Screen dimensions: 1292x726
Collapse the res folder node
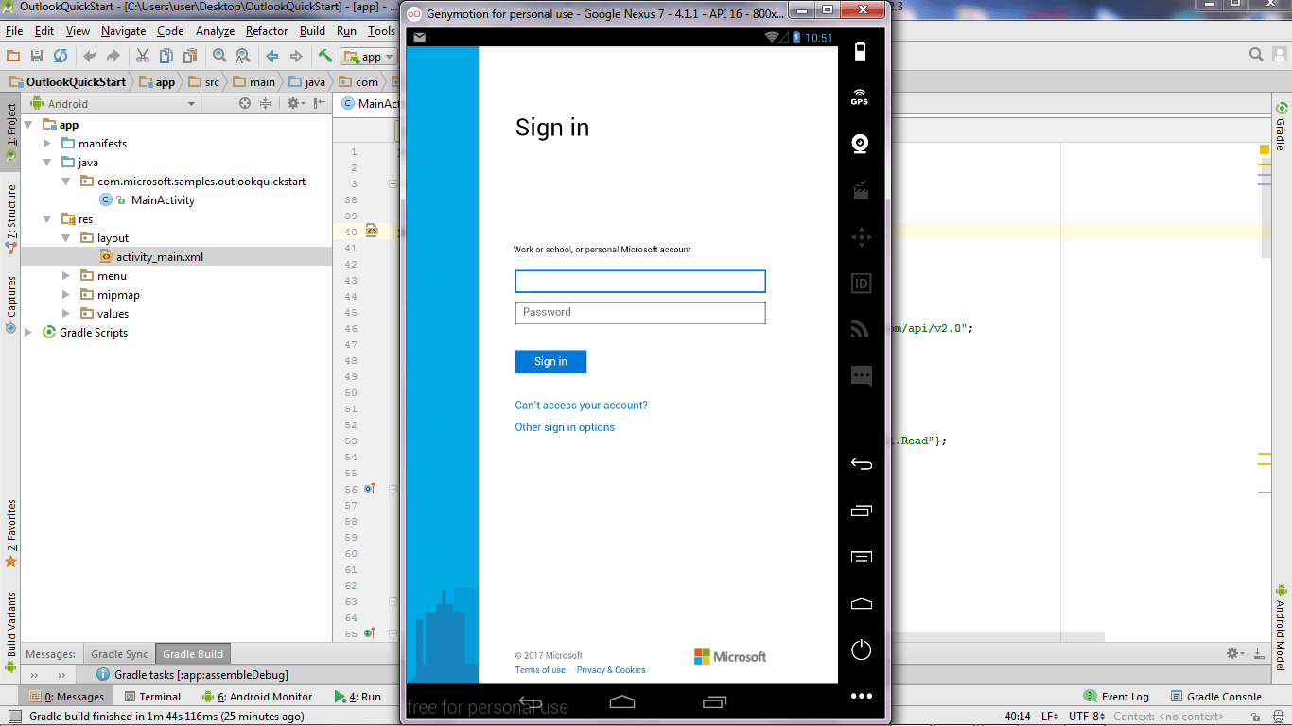click(47, 219)
